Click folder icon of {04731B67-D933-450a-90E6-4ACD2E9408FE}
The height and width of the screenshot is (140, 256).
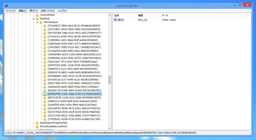[x=45, y=29]
